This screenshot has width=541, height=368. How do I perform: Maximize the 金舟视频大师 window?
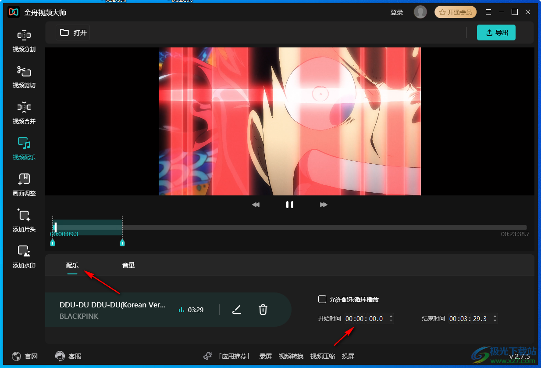pos(515,12)
